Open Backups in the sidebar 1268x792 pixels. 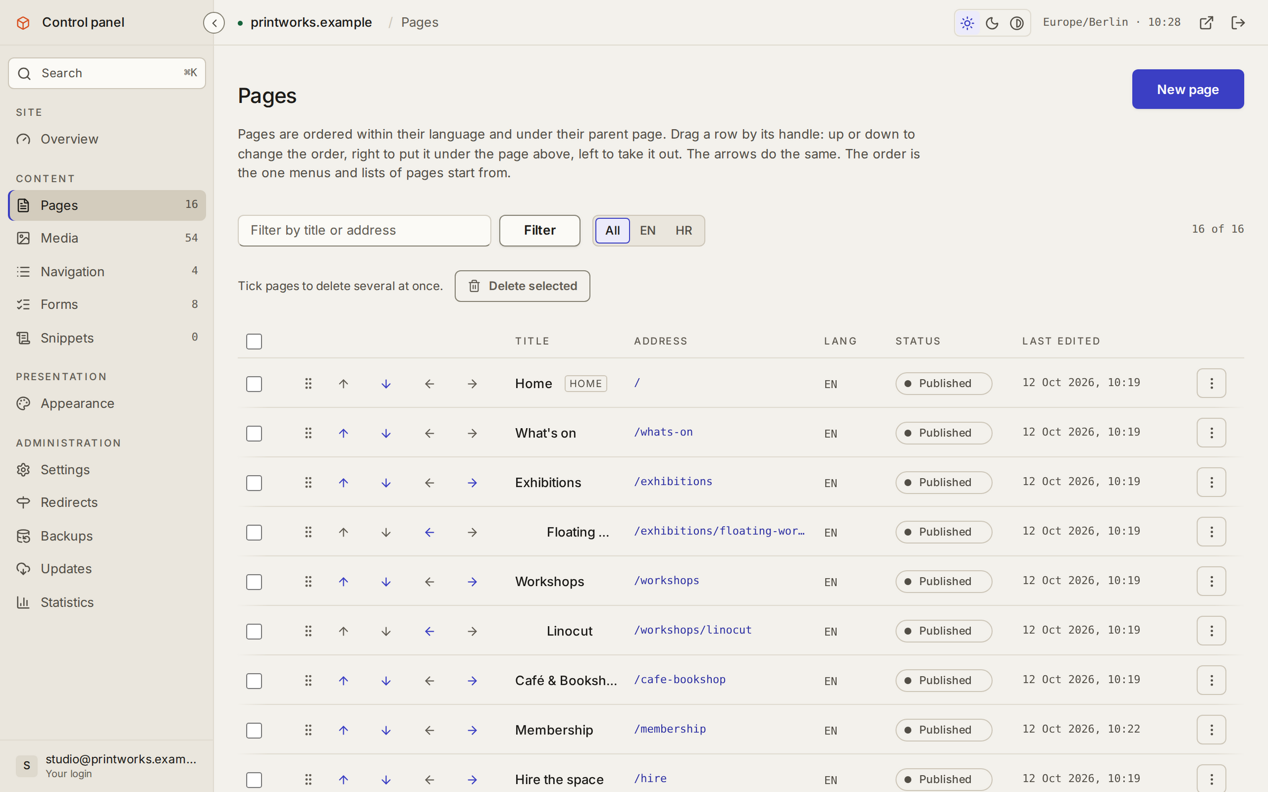click(107, 536)
